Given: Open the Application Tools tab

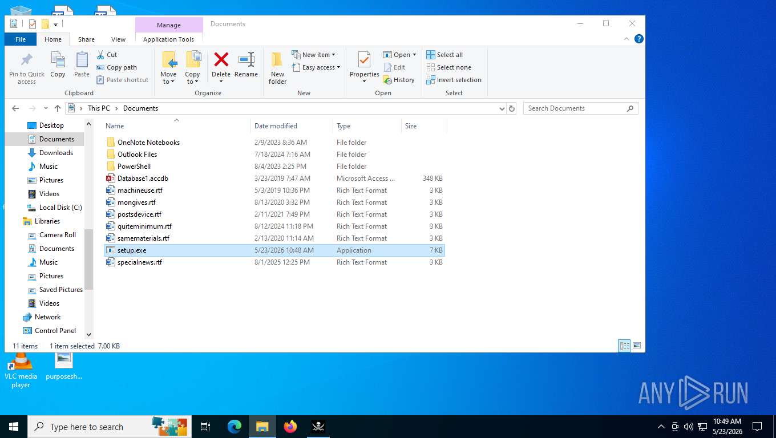Looking at the screenshot, I should pyautogui.click(x=169, y=39).
